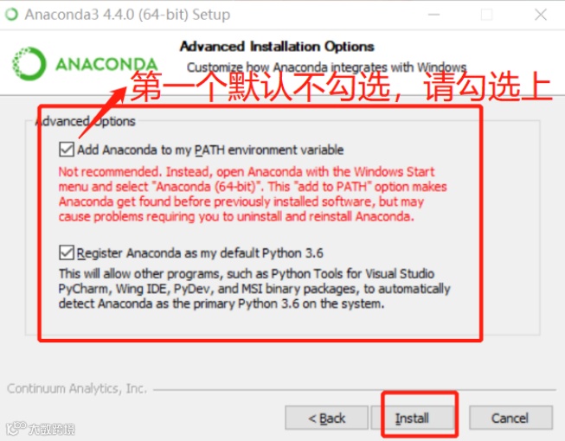This screenshot has height=441, width=565.
Task: Click the greyed-out maximize window button
Action: coord(487,15)
